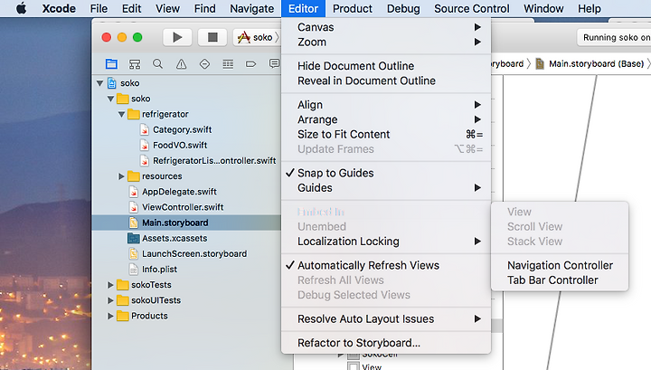Embed in Tab Bar Controller
Image resolution: width=651 pixels, height=370 pixels.
coord(560,280)
